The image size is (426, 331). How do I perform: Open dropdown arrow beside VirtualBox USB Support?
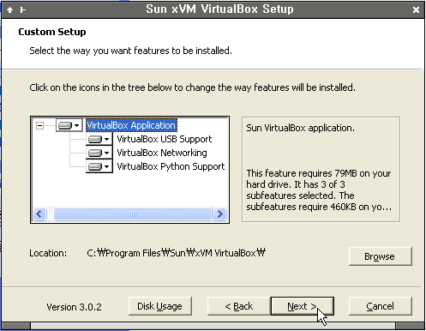click(x=106, y=139)
